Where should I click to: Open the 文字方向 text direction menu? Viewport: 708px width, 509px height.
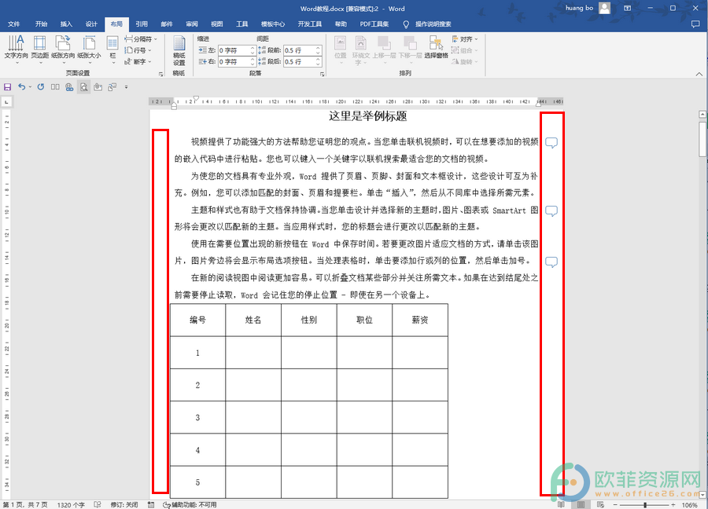17,49
